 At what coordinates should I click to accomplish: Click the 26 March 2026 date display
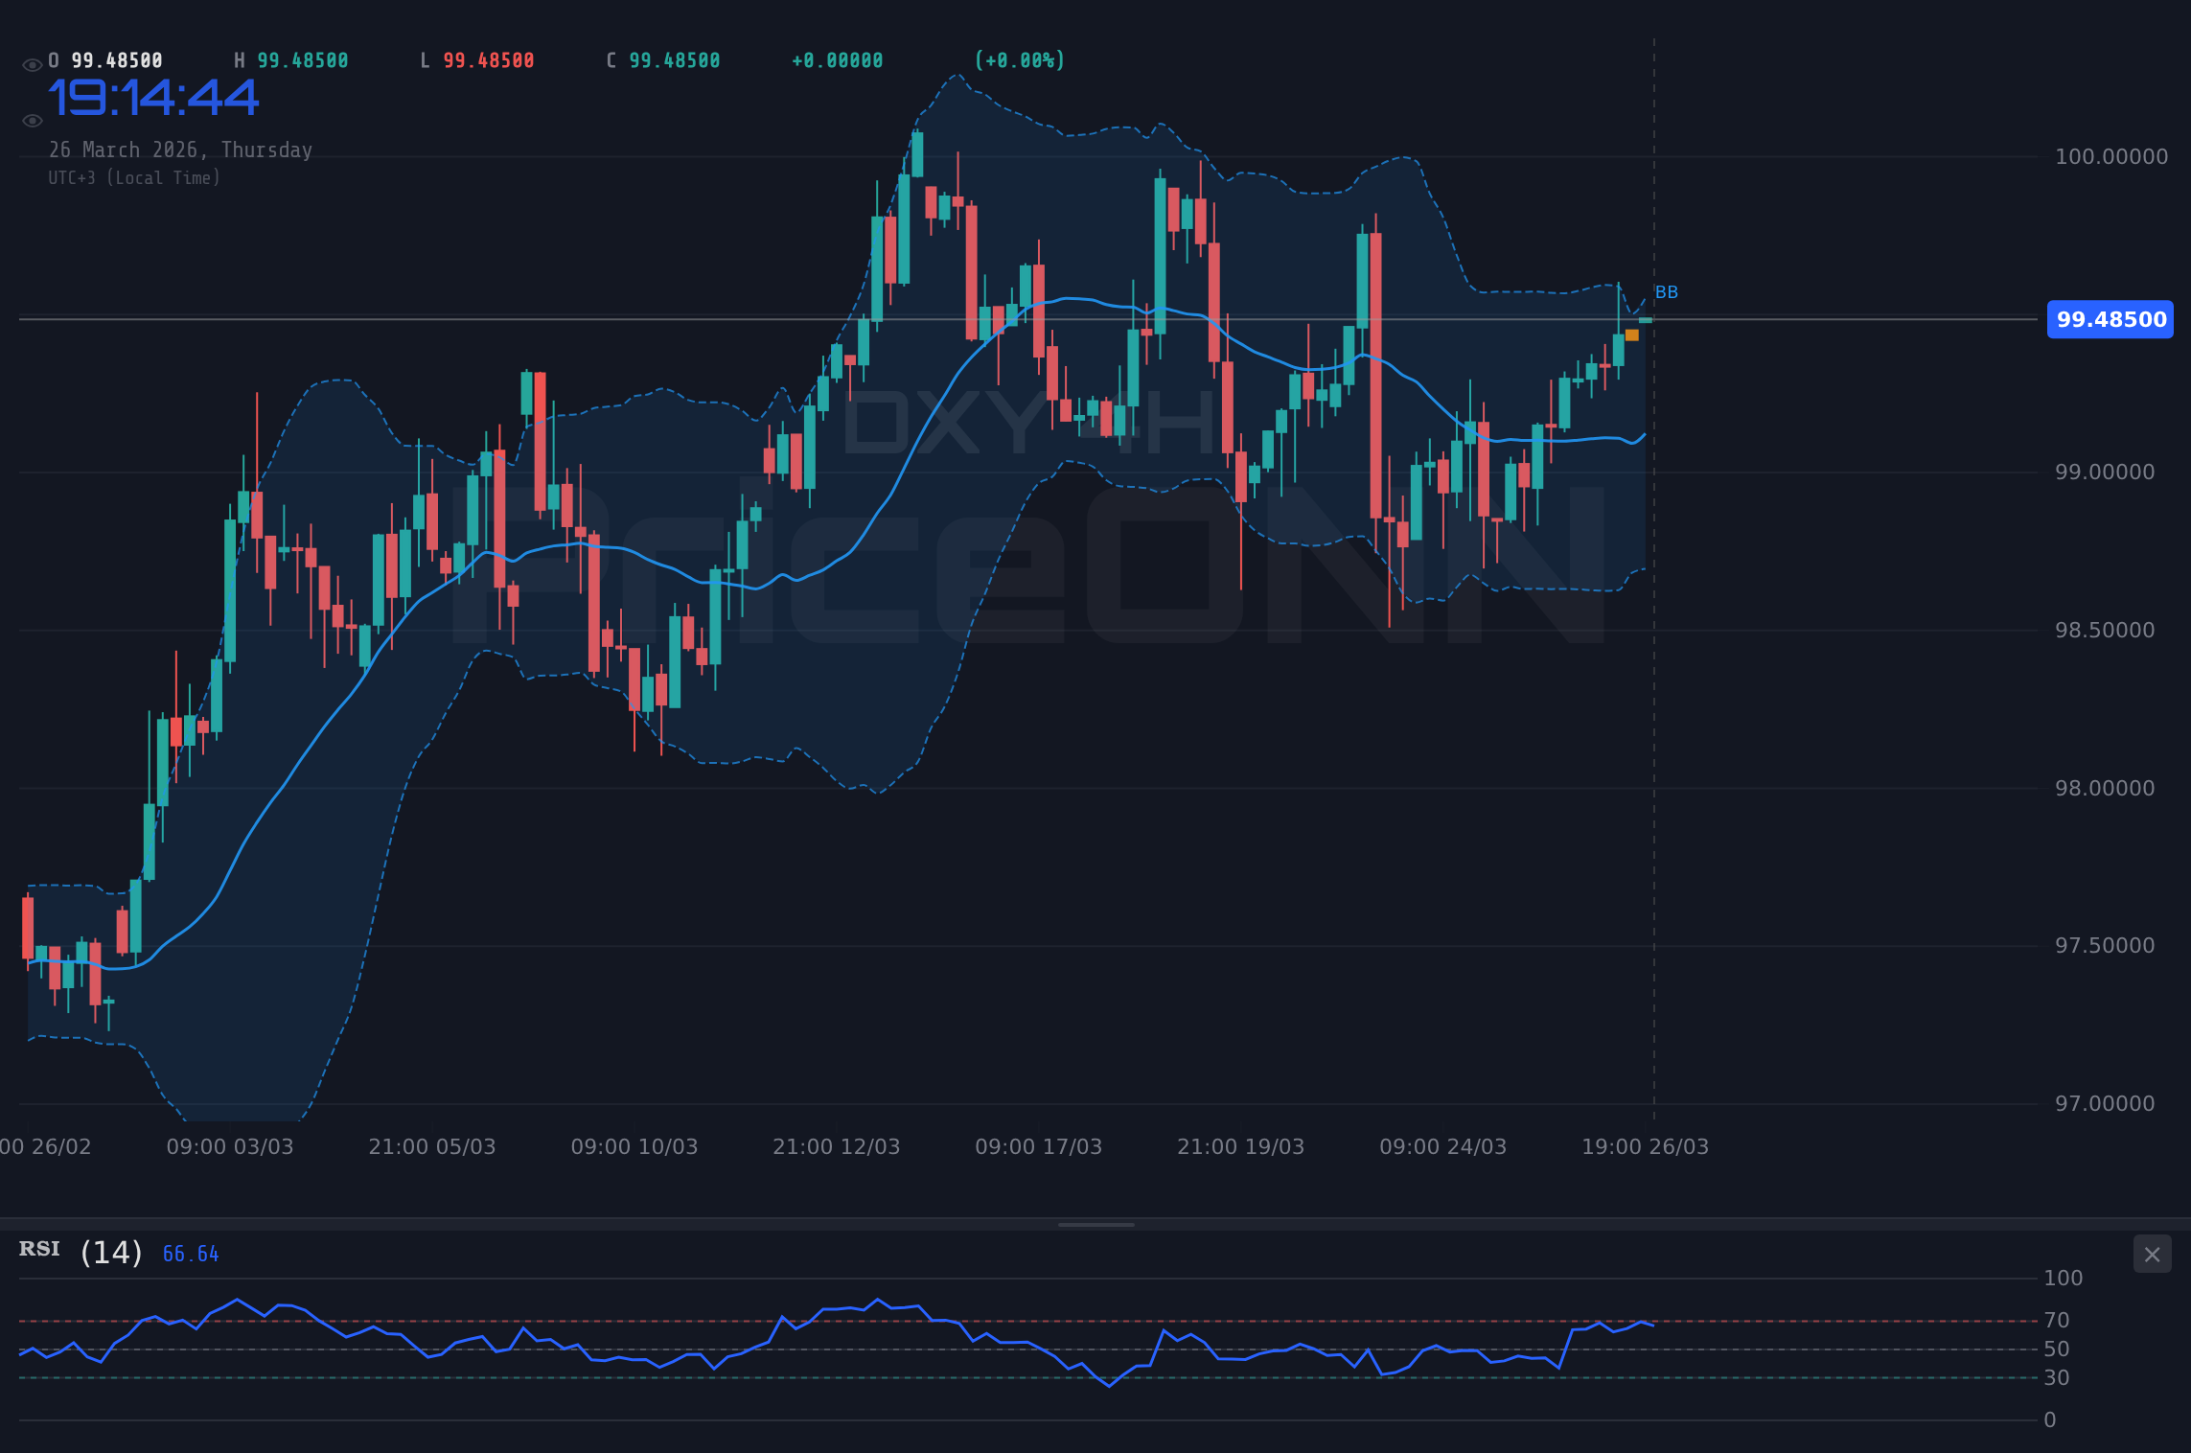tap(181, 150)
